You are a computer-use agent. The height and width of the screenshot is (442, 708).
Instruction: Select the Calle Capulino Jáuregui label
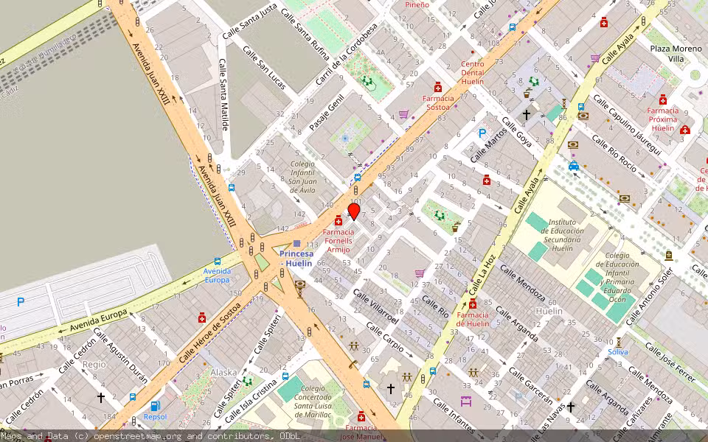tap(627, 125)
